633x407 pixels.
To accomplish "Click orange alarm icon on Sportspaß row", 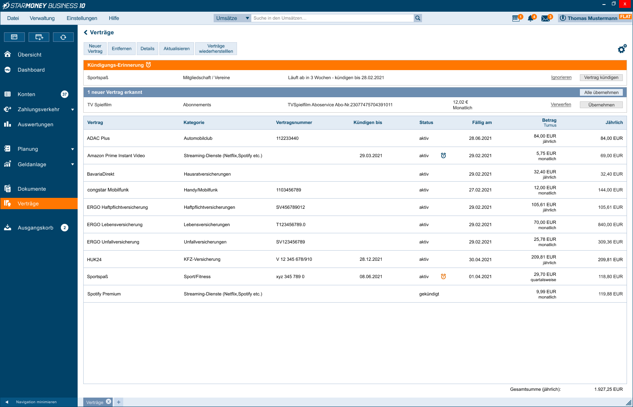I will [x=443, y=276].
